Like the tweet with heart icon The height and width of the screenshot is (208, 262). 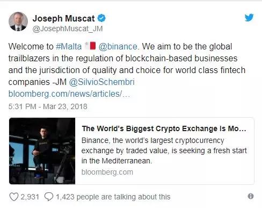tap(14, 197)
